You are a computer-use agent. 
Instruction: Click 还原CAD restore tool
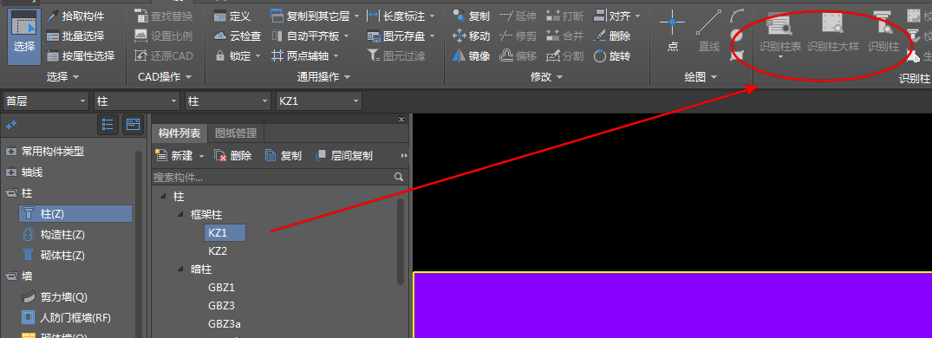(164, 56)
